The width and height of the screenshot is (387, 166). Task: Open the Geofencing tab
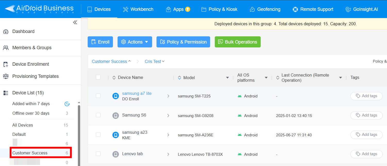click(265, 9)
